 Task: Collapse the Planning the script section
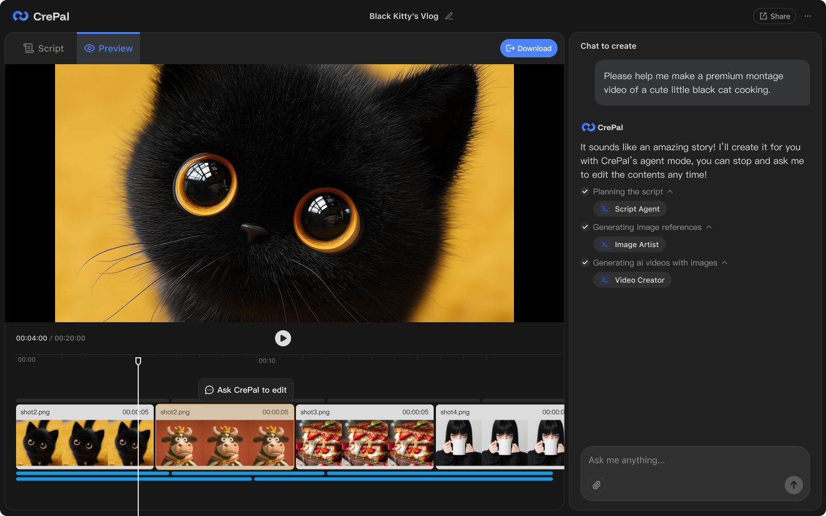tap(670, 191)
